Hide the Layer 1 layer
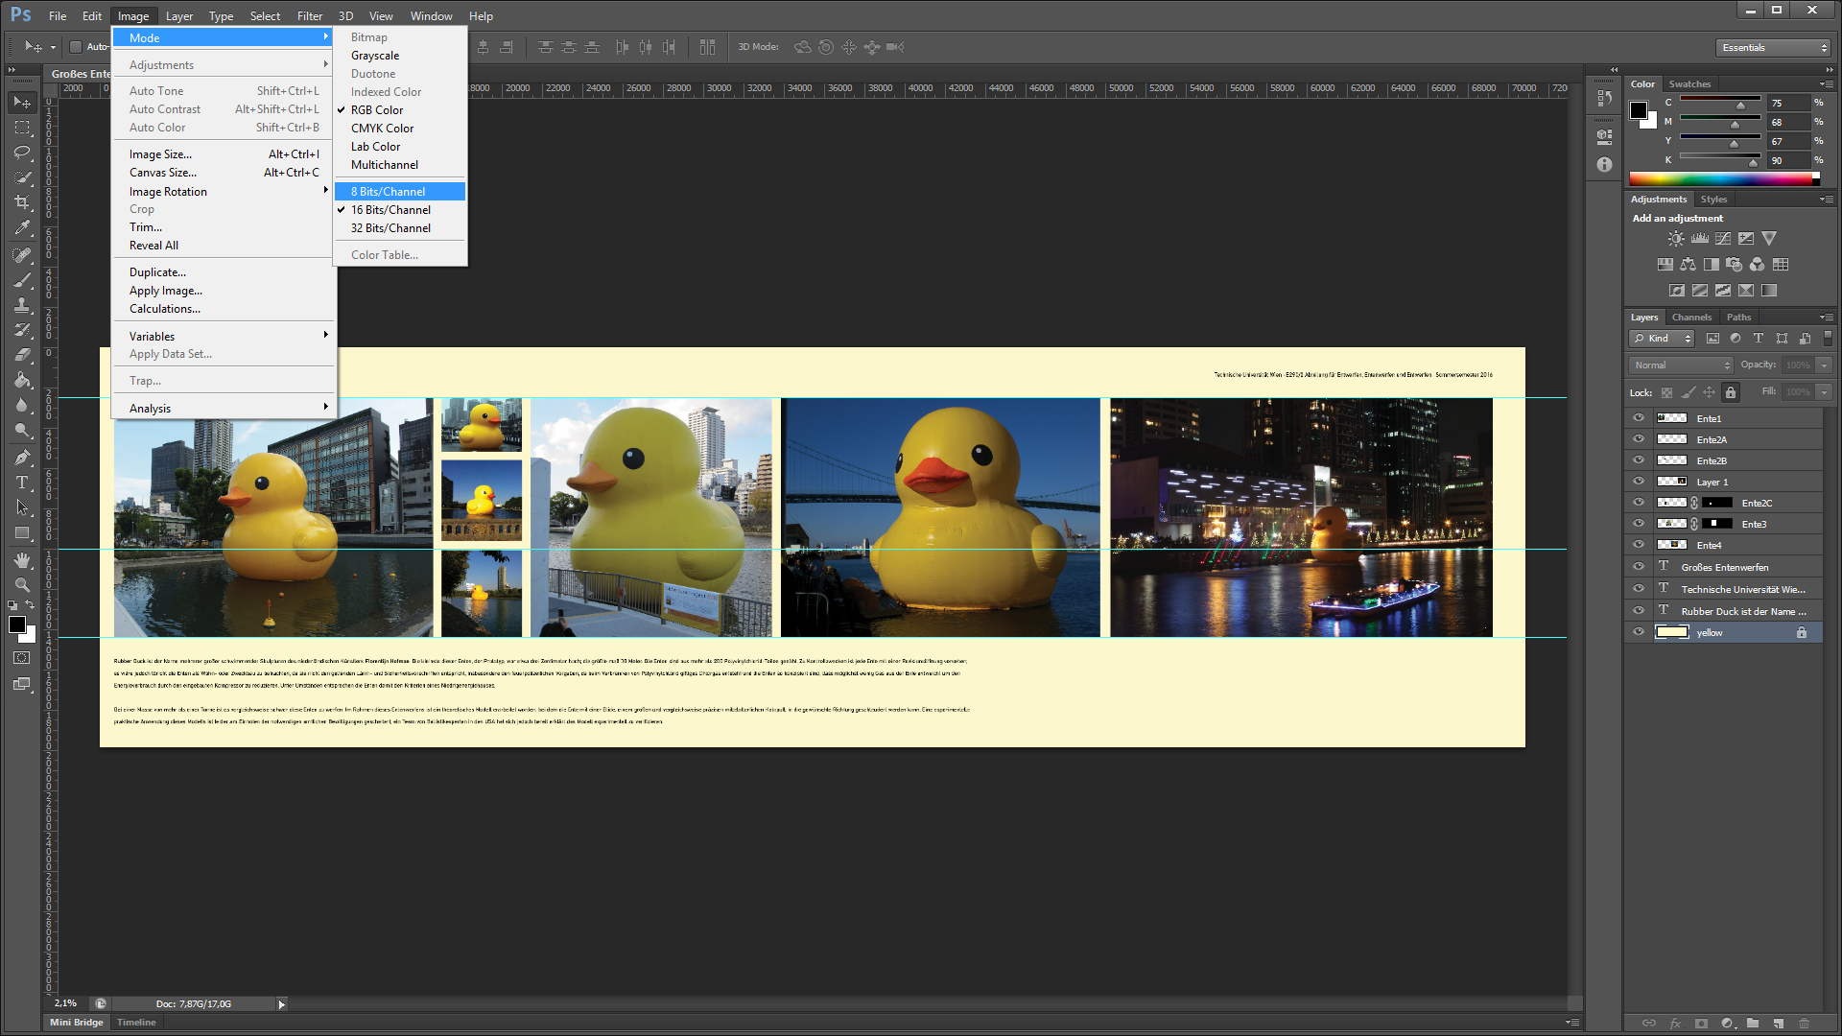 (x=1639, y=482)
